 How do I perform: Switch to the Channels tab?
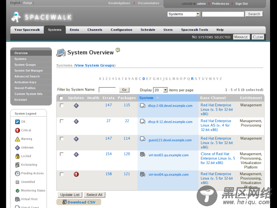tap(95, 30)
